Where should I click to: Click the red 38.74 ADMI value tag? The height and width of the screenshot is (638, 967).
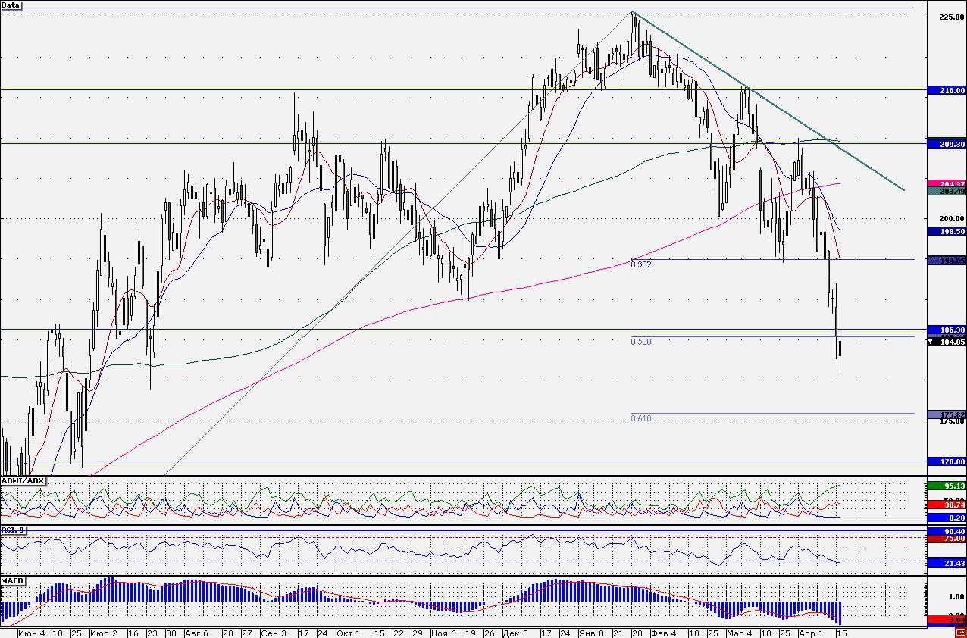(947, 504)
